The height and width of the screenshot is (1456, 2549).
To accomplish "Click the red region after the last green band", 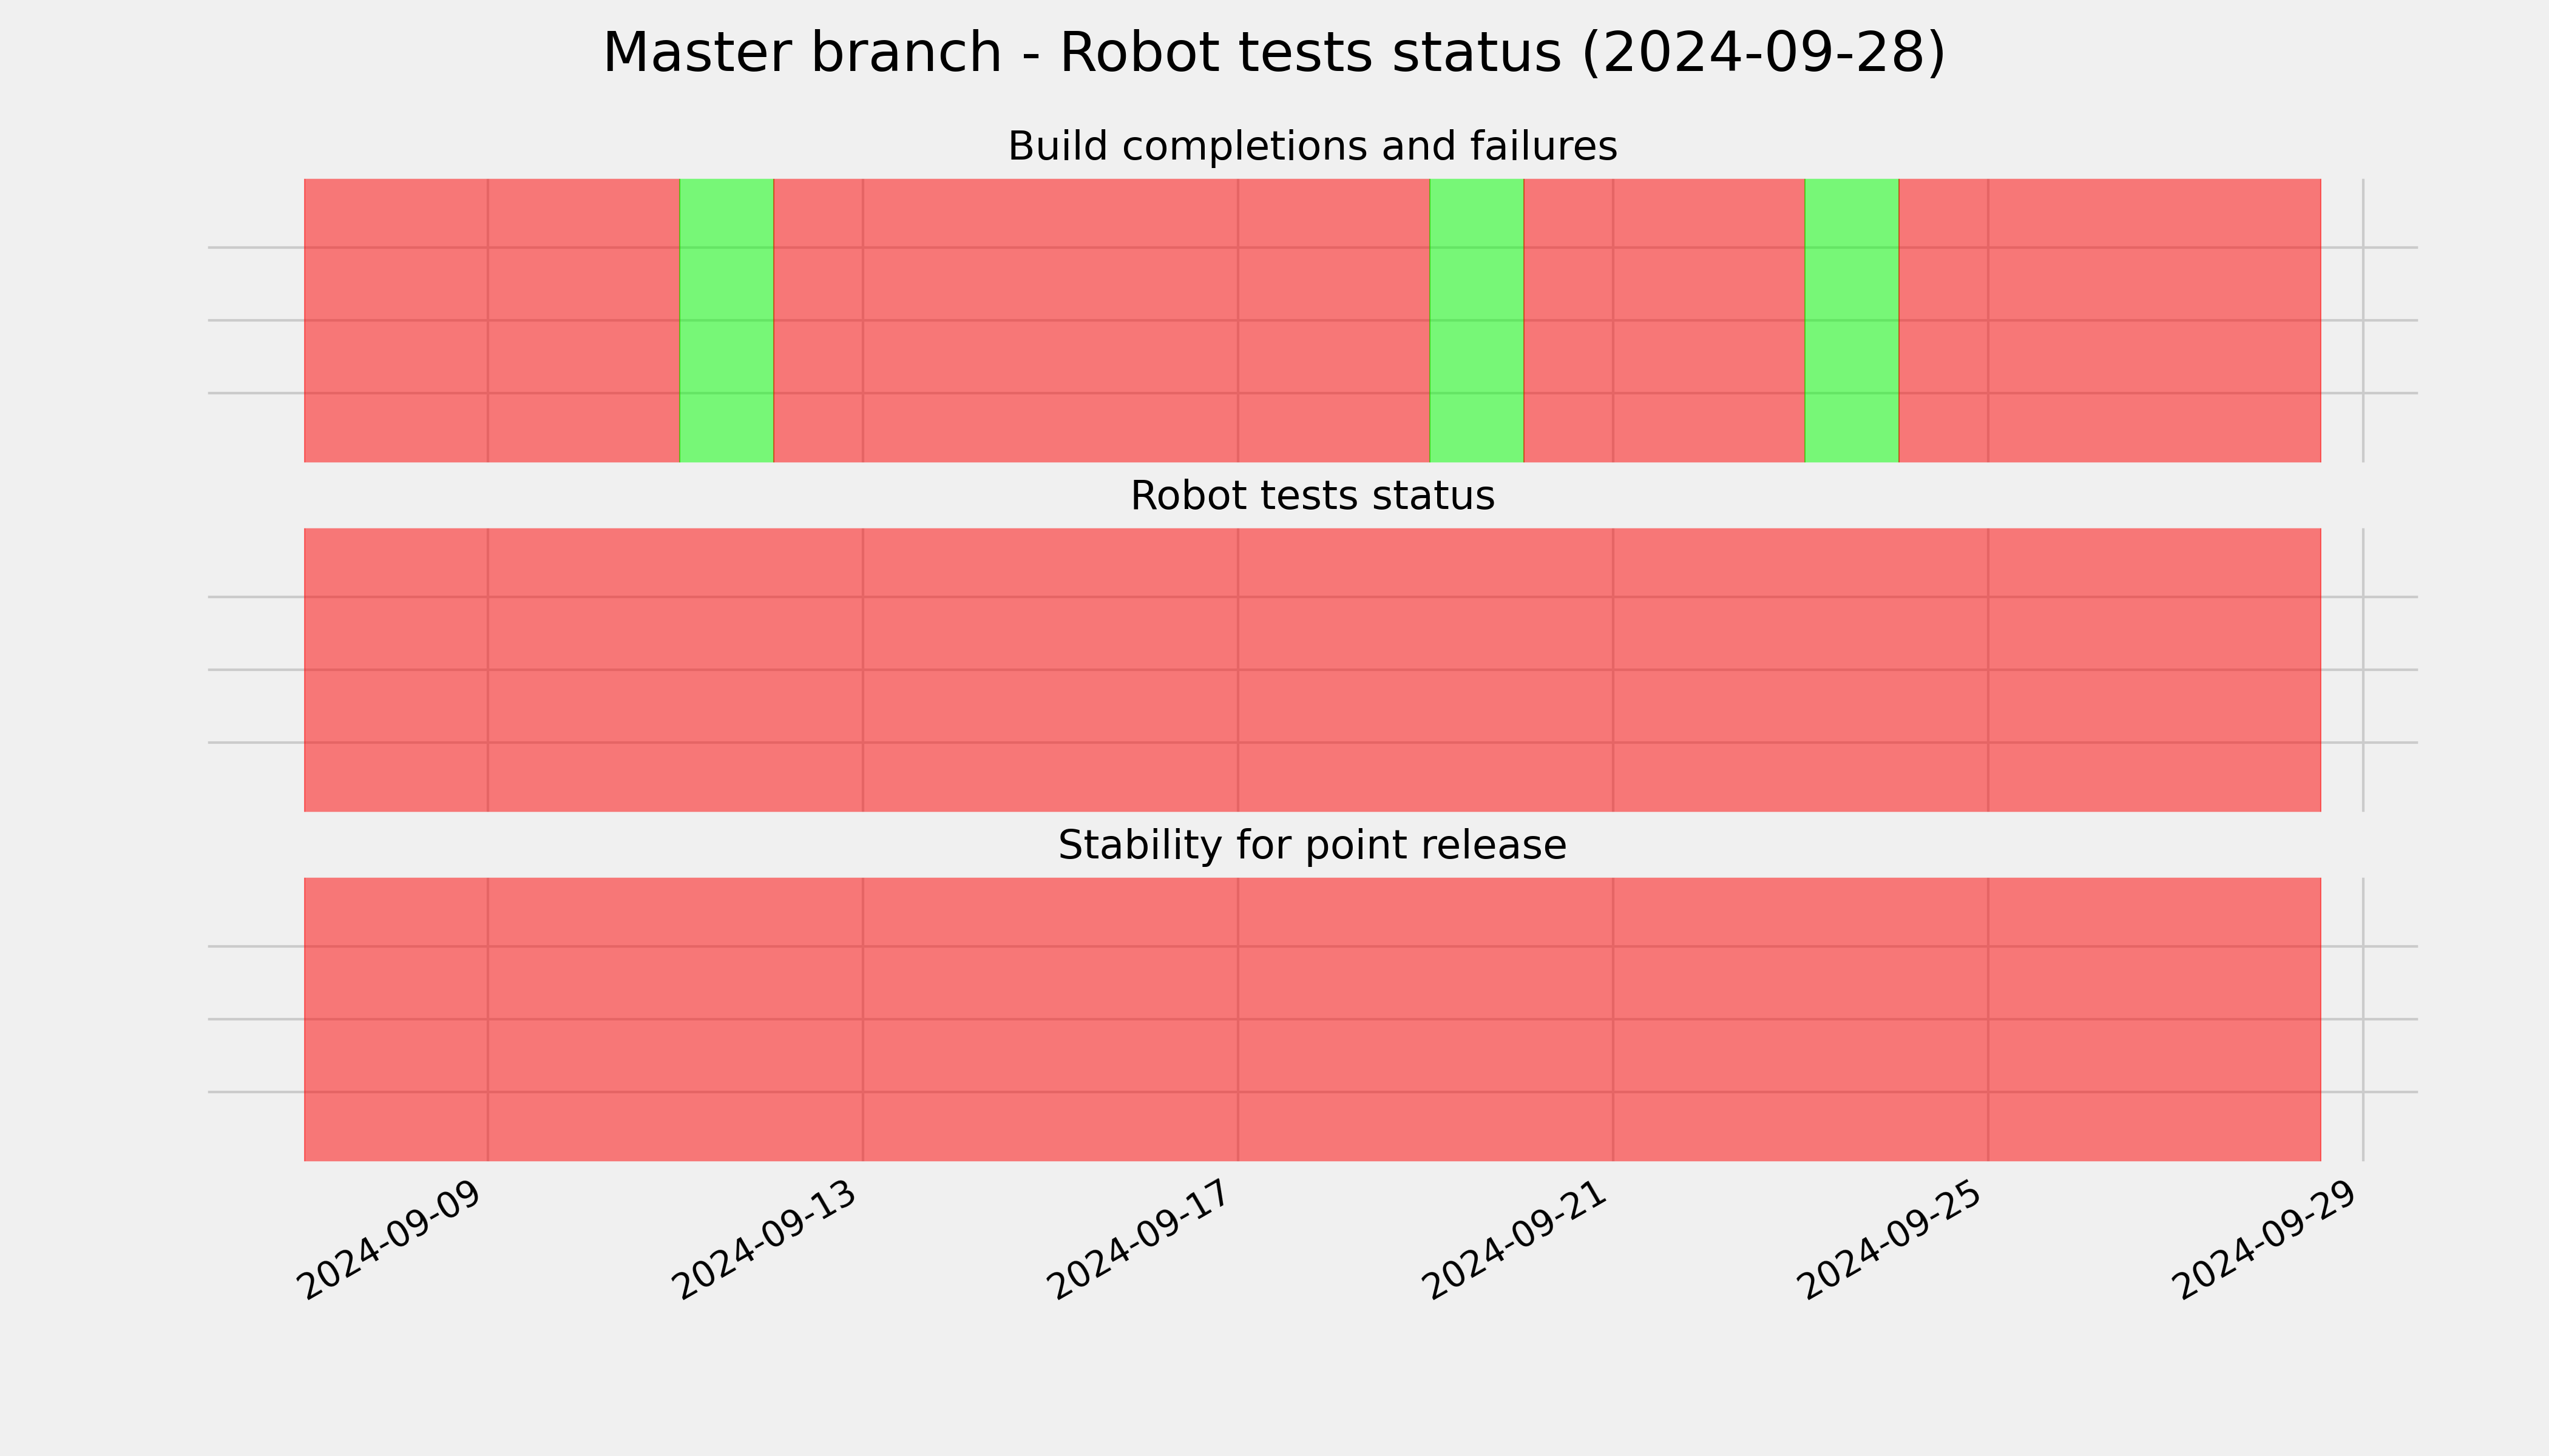I will pyautogui.click(x=2110, y=320).
